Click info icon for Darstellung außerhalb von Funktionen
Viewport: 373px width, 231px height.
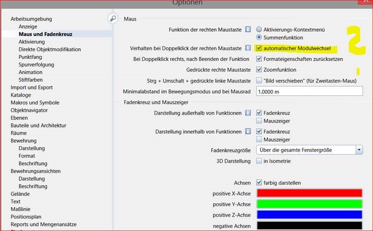(248, 112)
